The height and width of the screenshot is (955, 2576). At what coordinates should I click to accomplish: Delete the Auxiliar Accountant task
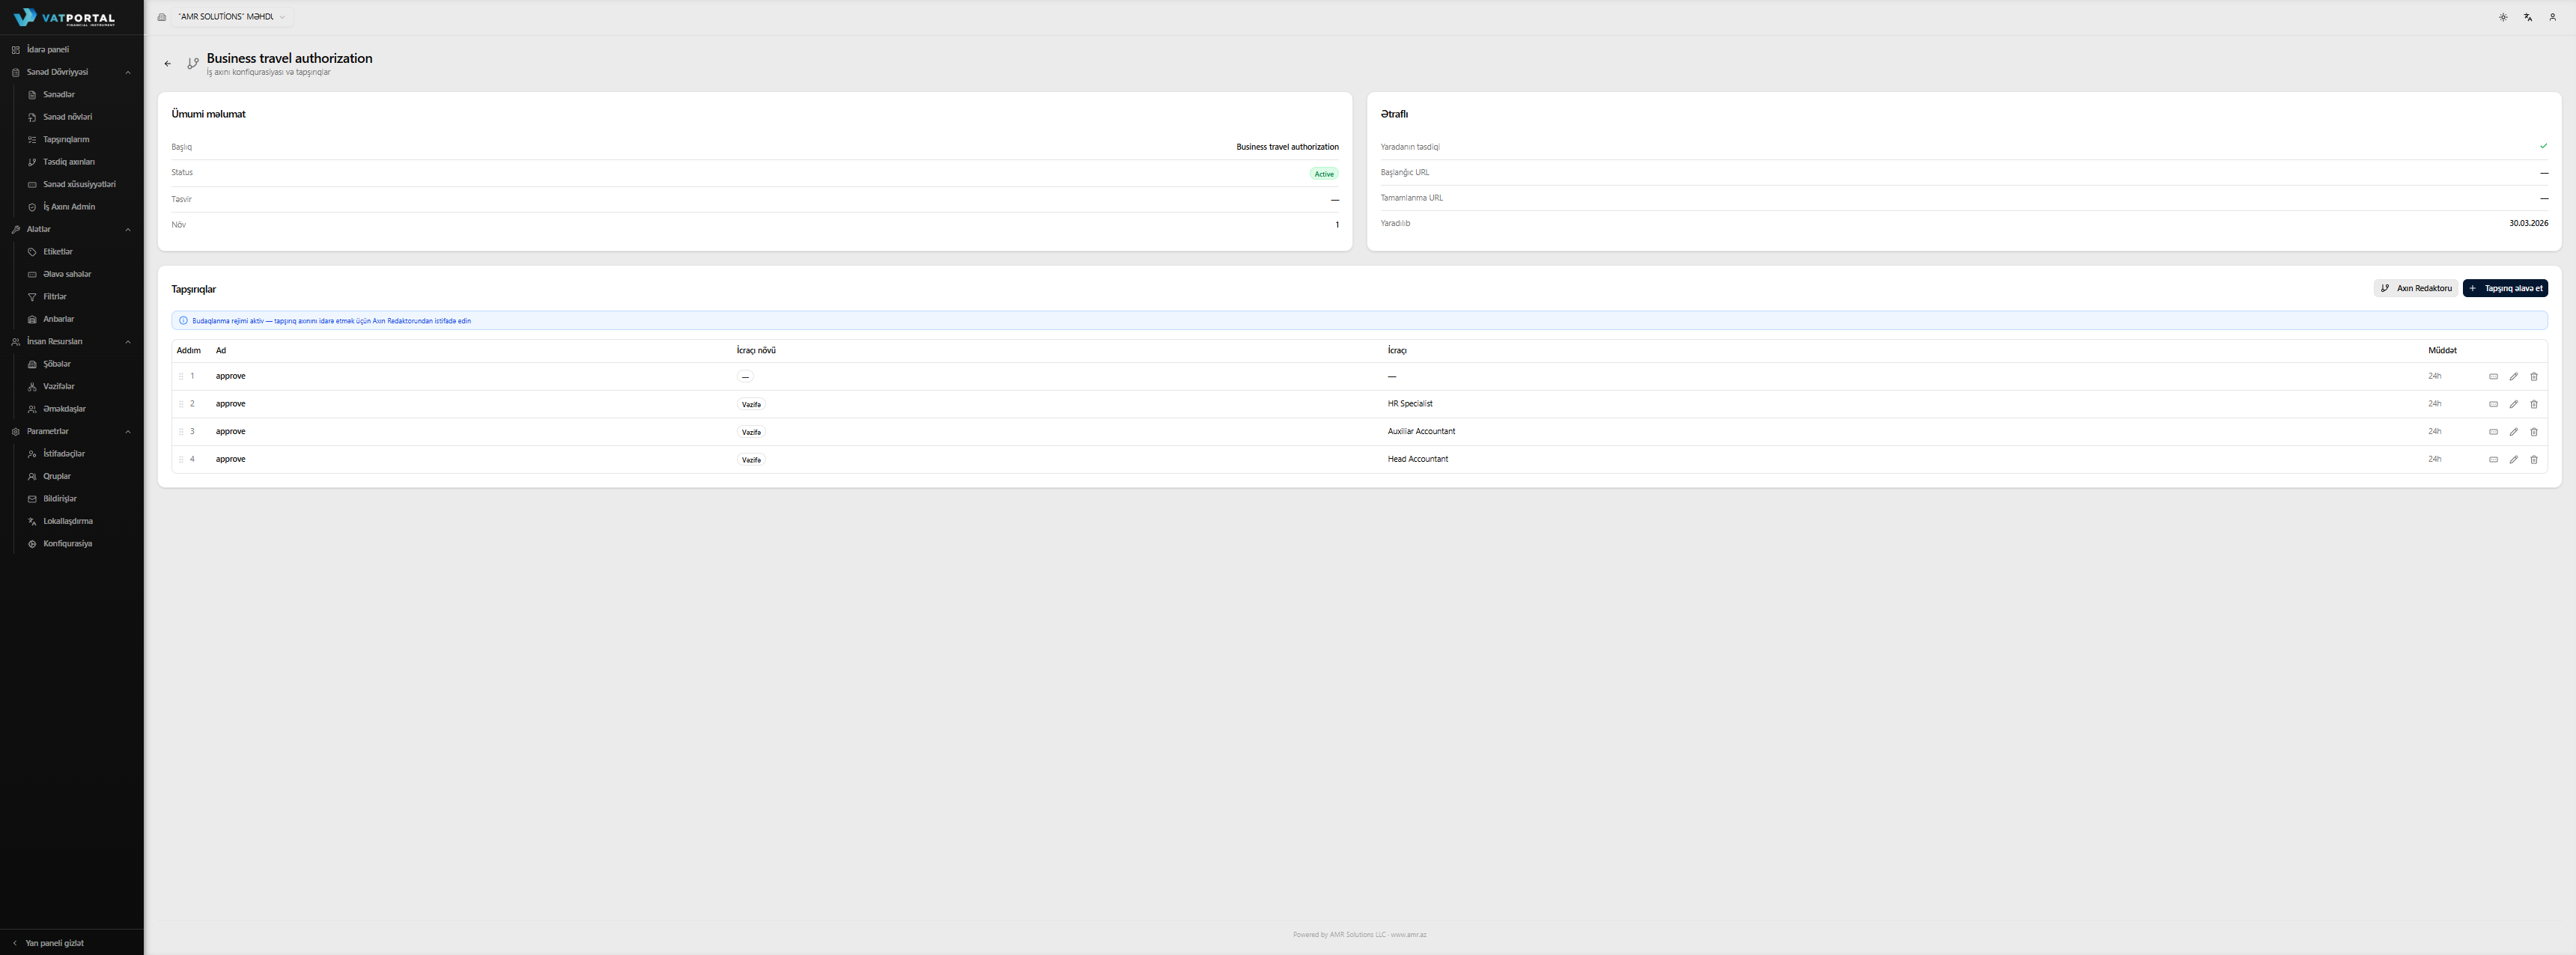[2534, 432]
